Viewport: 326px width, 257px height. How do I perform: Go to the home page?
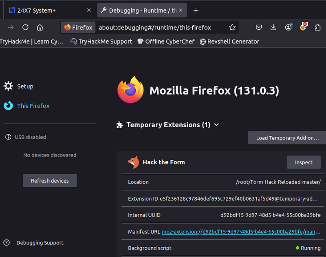[40, 27]
